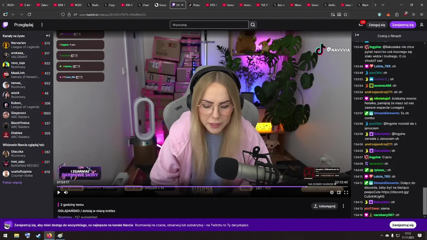427x240 pixels.
Task: Jump to chat timestamp 1:53:46
Action: point(358,47)
